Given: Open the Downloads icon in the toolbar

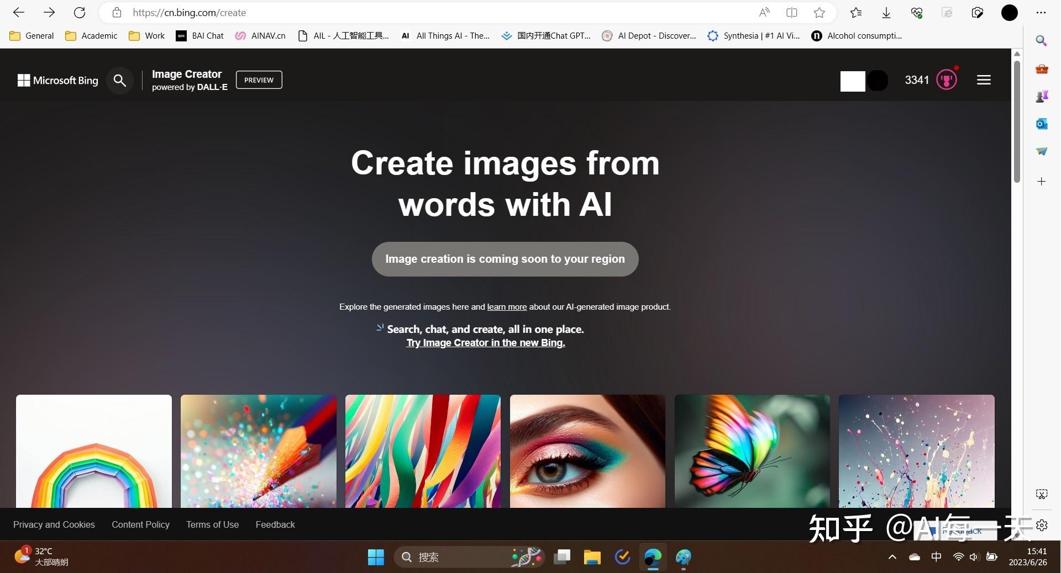Looking at the screenshot, I should (x=886, y=12).
